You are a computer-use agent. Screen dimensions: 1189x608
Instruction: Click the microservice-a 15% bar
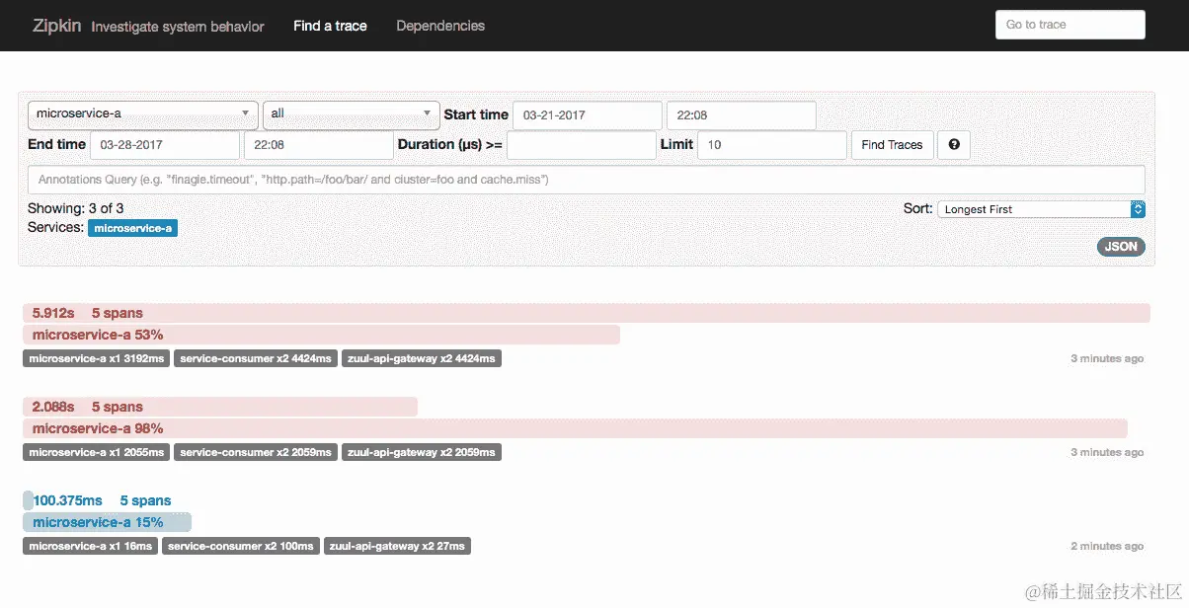pos(107,522)
